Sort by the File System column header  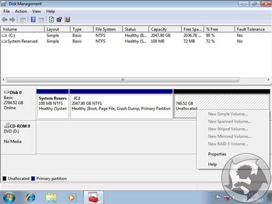click(108, 29)
